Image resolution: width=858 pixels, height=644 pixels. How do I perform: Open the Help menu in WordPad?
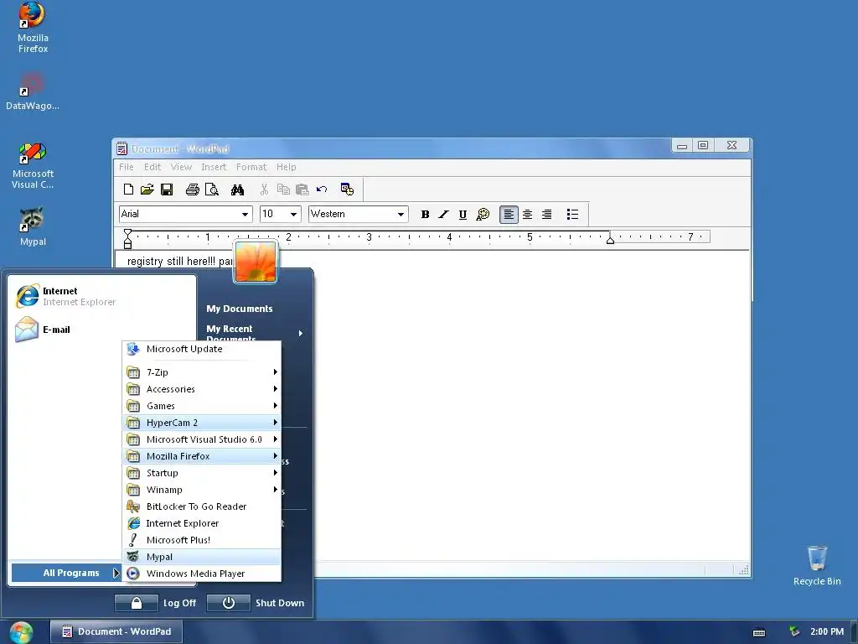287,167
